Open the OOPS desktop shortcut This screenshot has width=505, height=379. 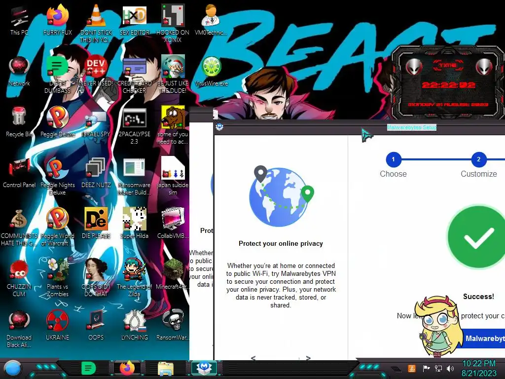(96, 326)
